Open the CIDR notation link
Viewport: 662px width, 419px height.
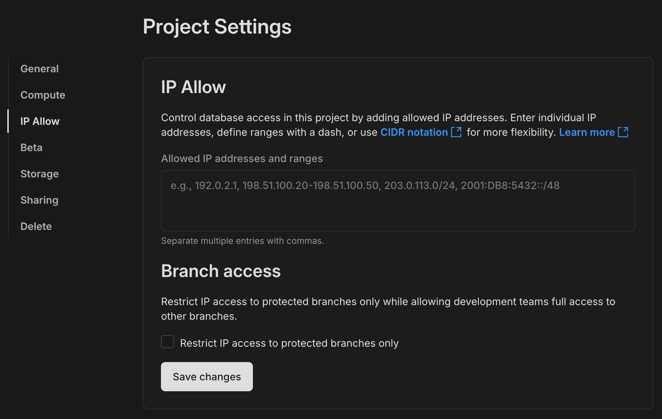(414, 132)
